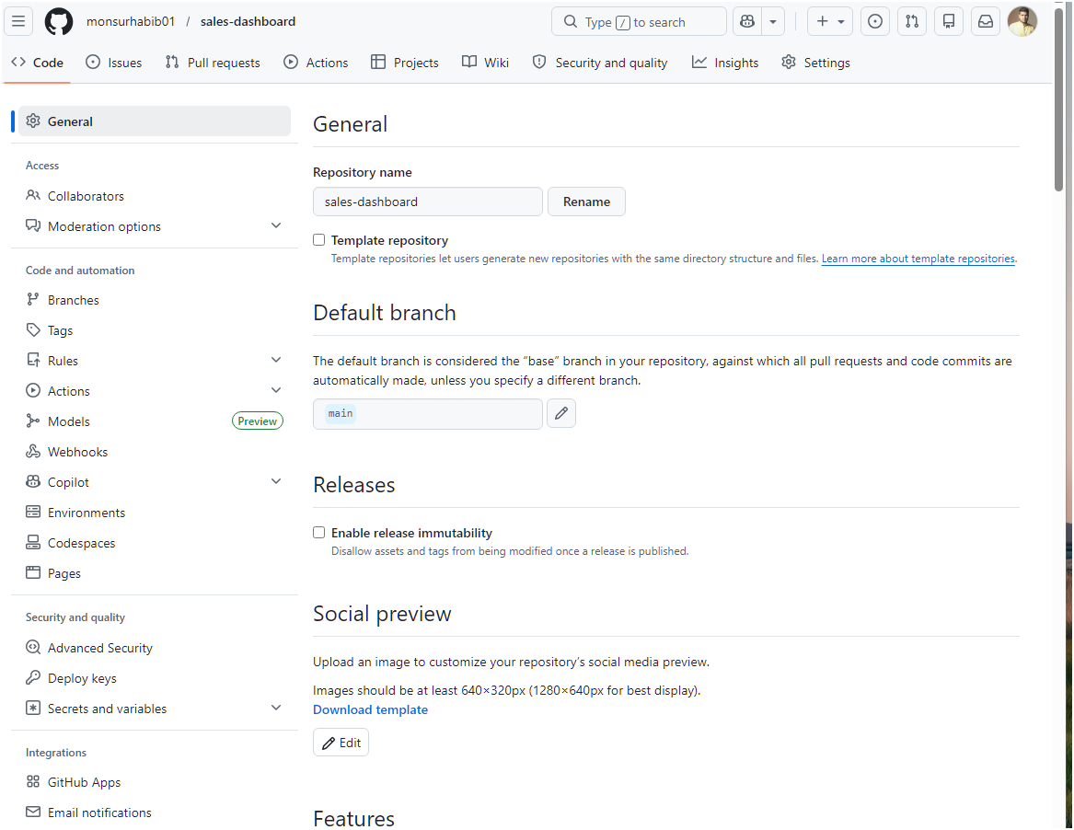
Task: Click the Secrets and variables icon
Action: [x=33, y=708]
